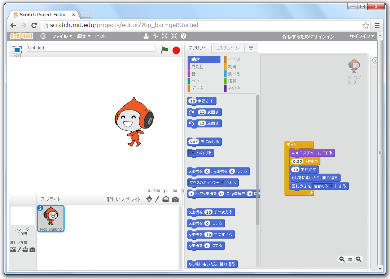Open the tips panel question mark
Screen dimensions: 390x279
coord(374,61)
